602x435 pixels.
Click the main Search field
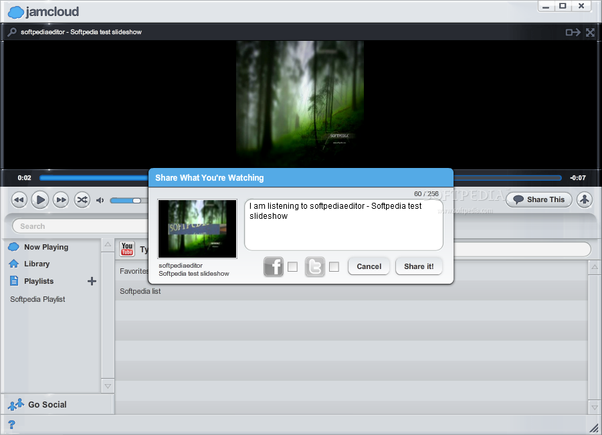point(81,226)
